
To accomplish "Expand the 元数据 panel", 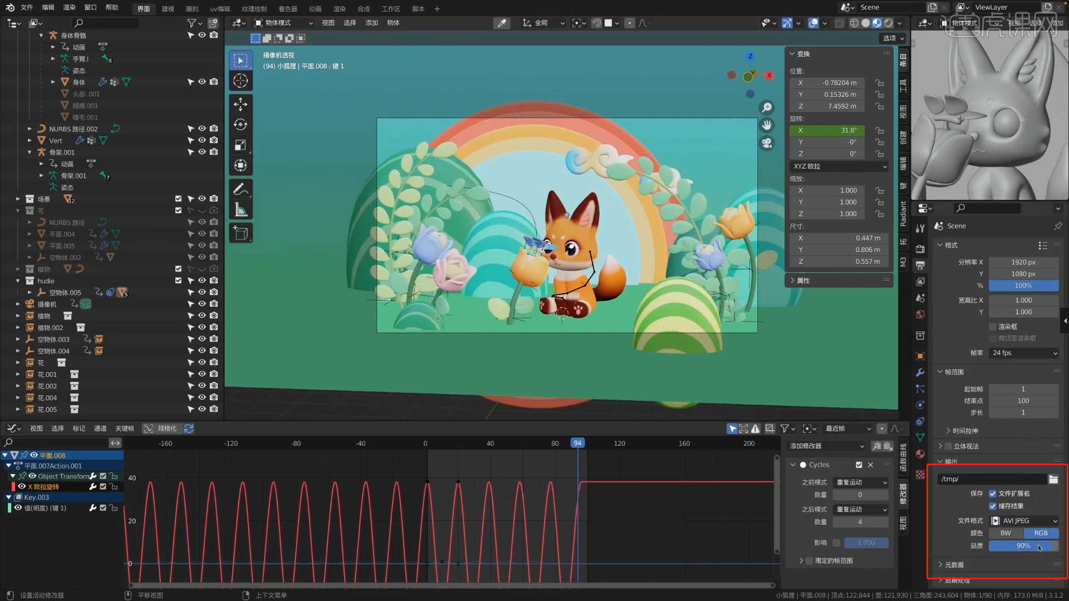I will [954, 564].
